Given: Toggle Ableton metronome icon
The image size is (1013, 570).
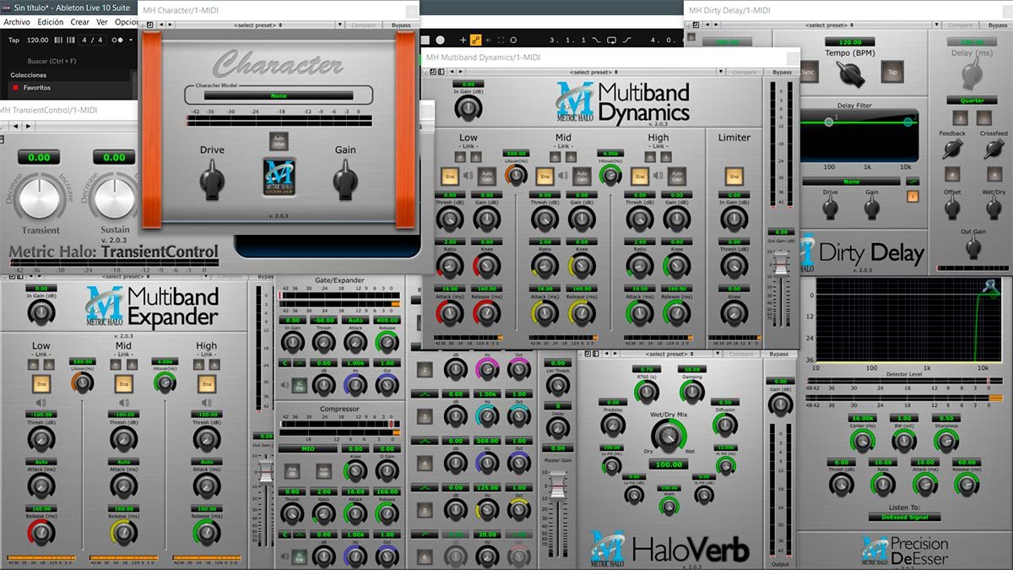Looking at the screenshot, I should click(x=117, y=40).
